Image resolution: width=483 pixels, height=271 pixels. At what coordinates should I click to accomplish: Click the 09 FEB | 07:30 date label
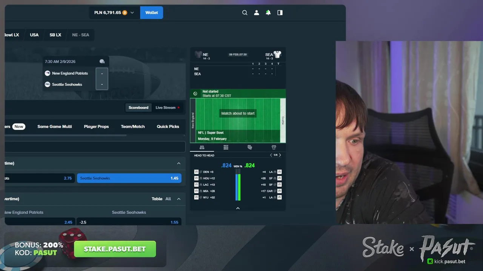pos(238,55)
